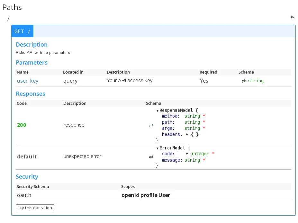Viewport: 298px width, 223px height.
Task: Open the user_key parameter link
Action: pos(28,81)
